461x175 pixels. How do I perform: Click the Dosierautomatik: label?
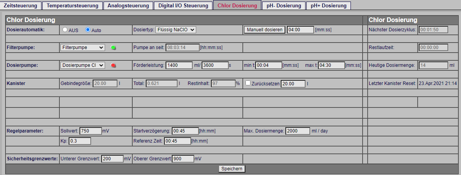26,30
